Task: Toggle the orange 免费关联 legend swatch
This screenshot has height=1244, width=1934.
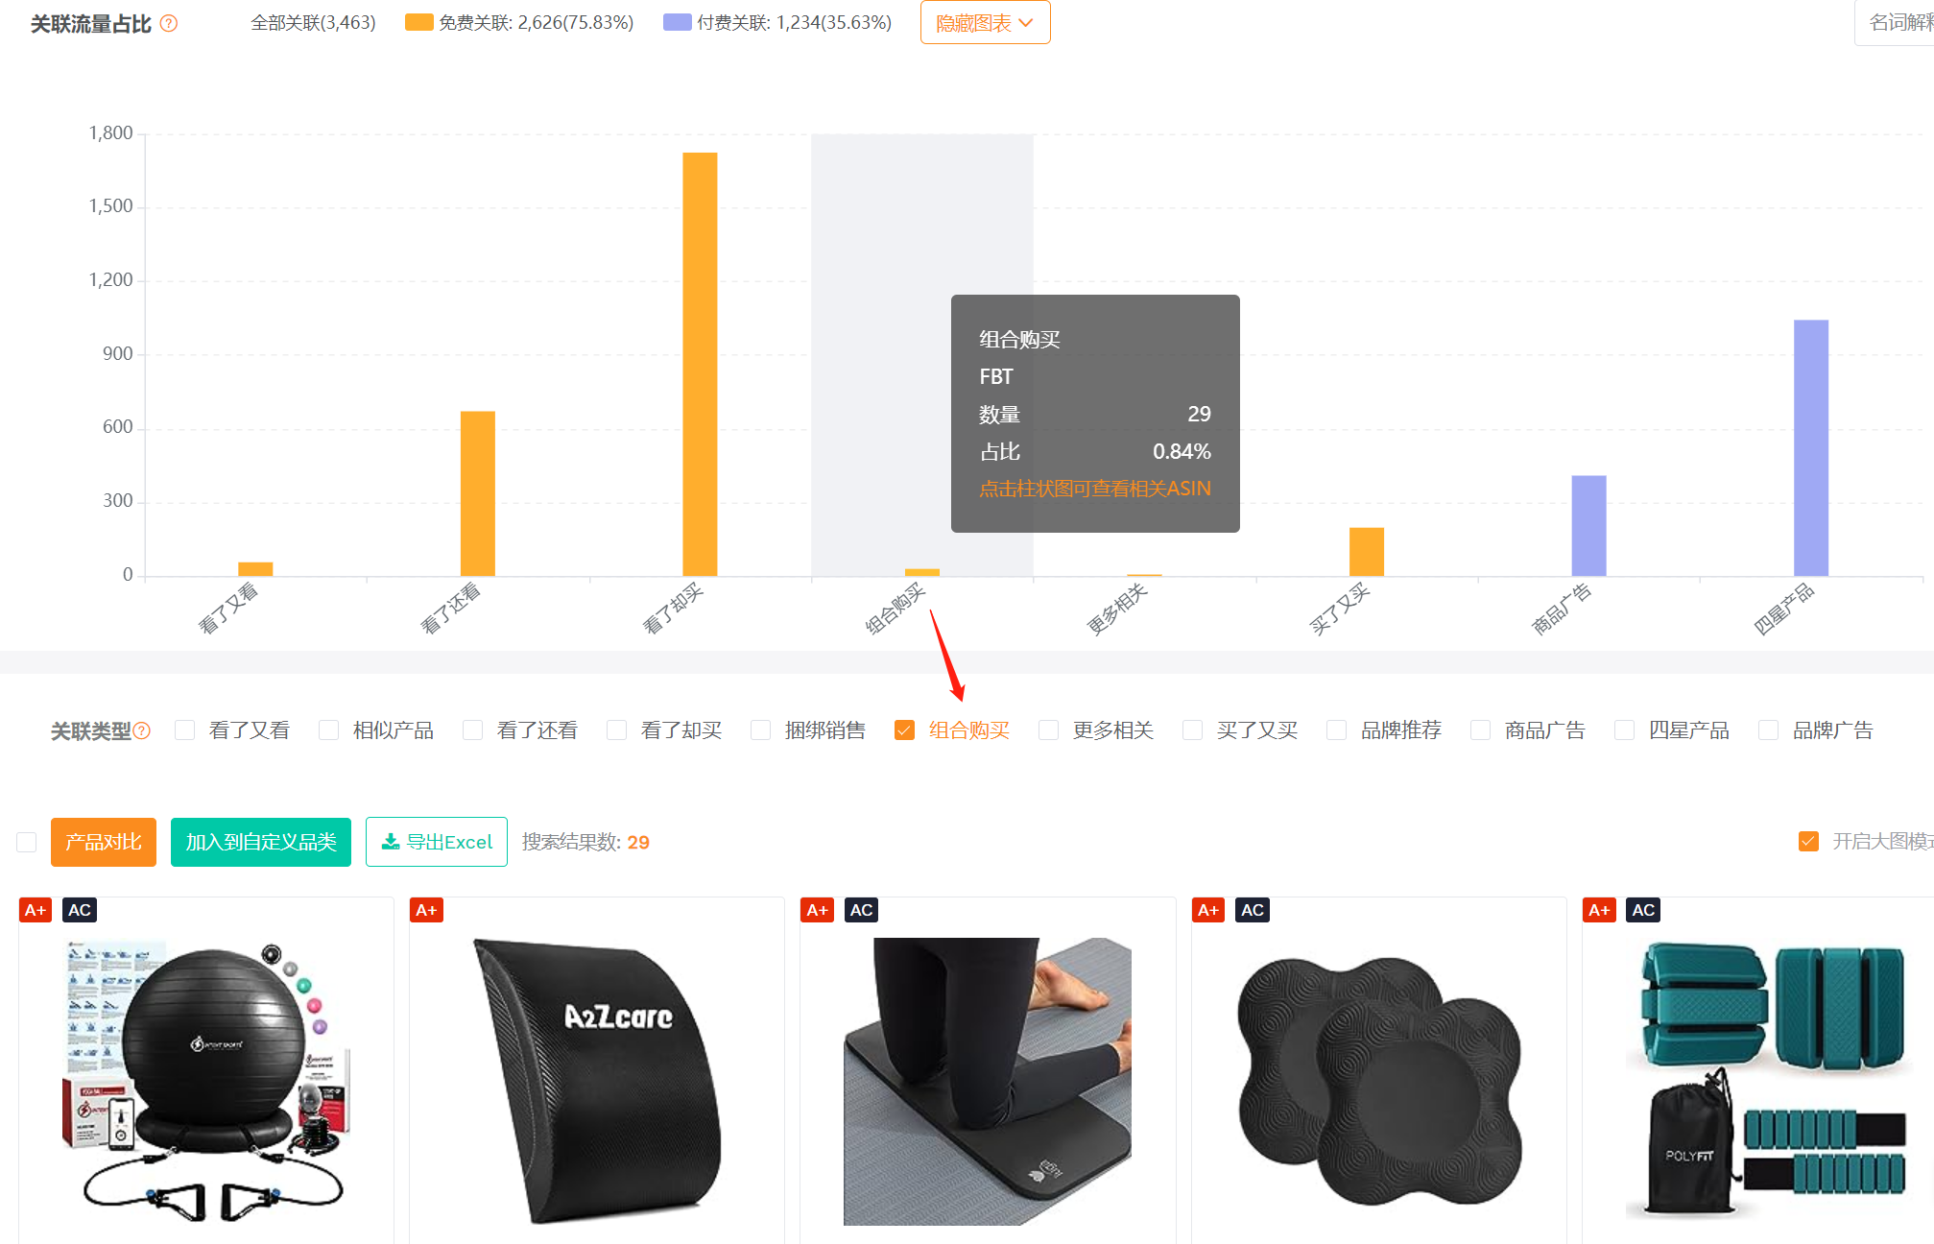Action: (x=419, y=22)
